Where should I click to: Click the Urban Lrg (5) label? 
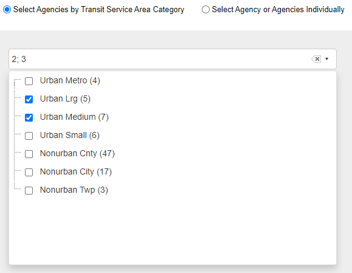(x=65, y=98)
